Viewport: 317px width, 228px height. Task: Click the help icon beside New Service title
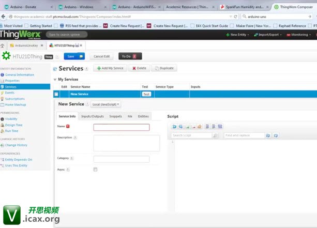87,104
